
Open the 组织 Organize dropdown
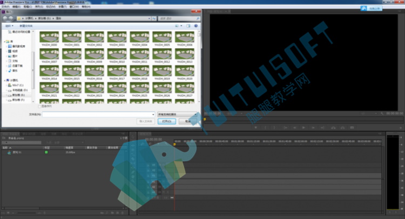[x=9, y=26]
